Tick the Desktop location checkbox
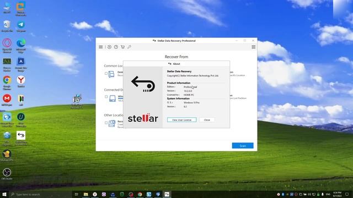The height and width of the screenshot is (198, 353). pos(106,73)
